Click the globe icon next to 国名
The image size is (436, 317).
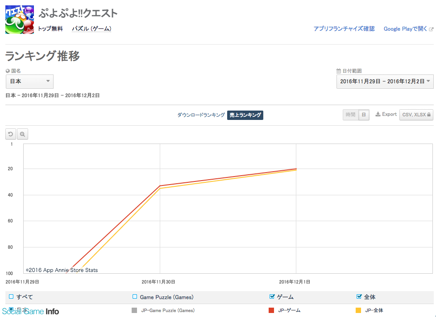pos(8,71)
